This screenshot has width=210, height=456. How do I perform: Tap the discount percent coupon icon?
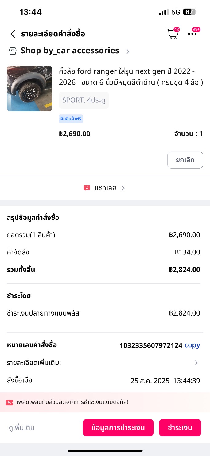click(9, 402)
